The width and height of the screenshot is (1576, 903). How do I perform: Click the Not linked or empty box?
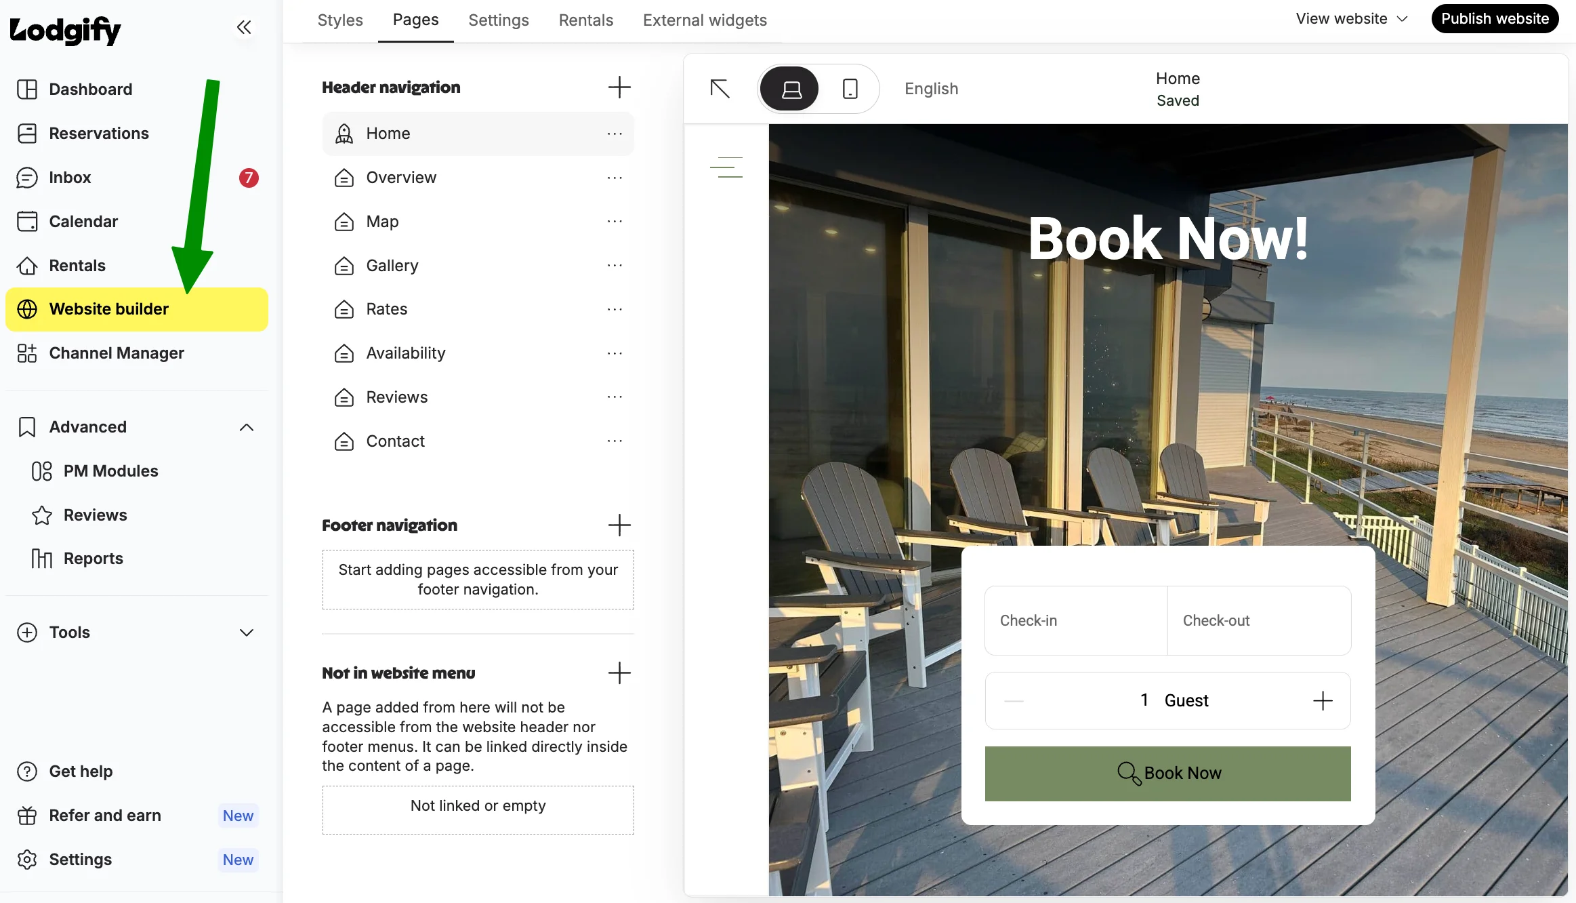tap(478, 810)
